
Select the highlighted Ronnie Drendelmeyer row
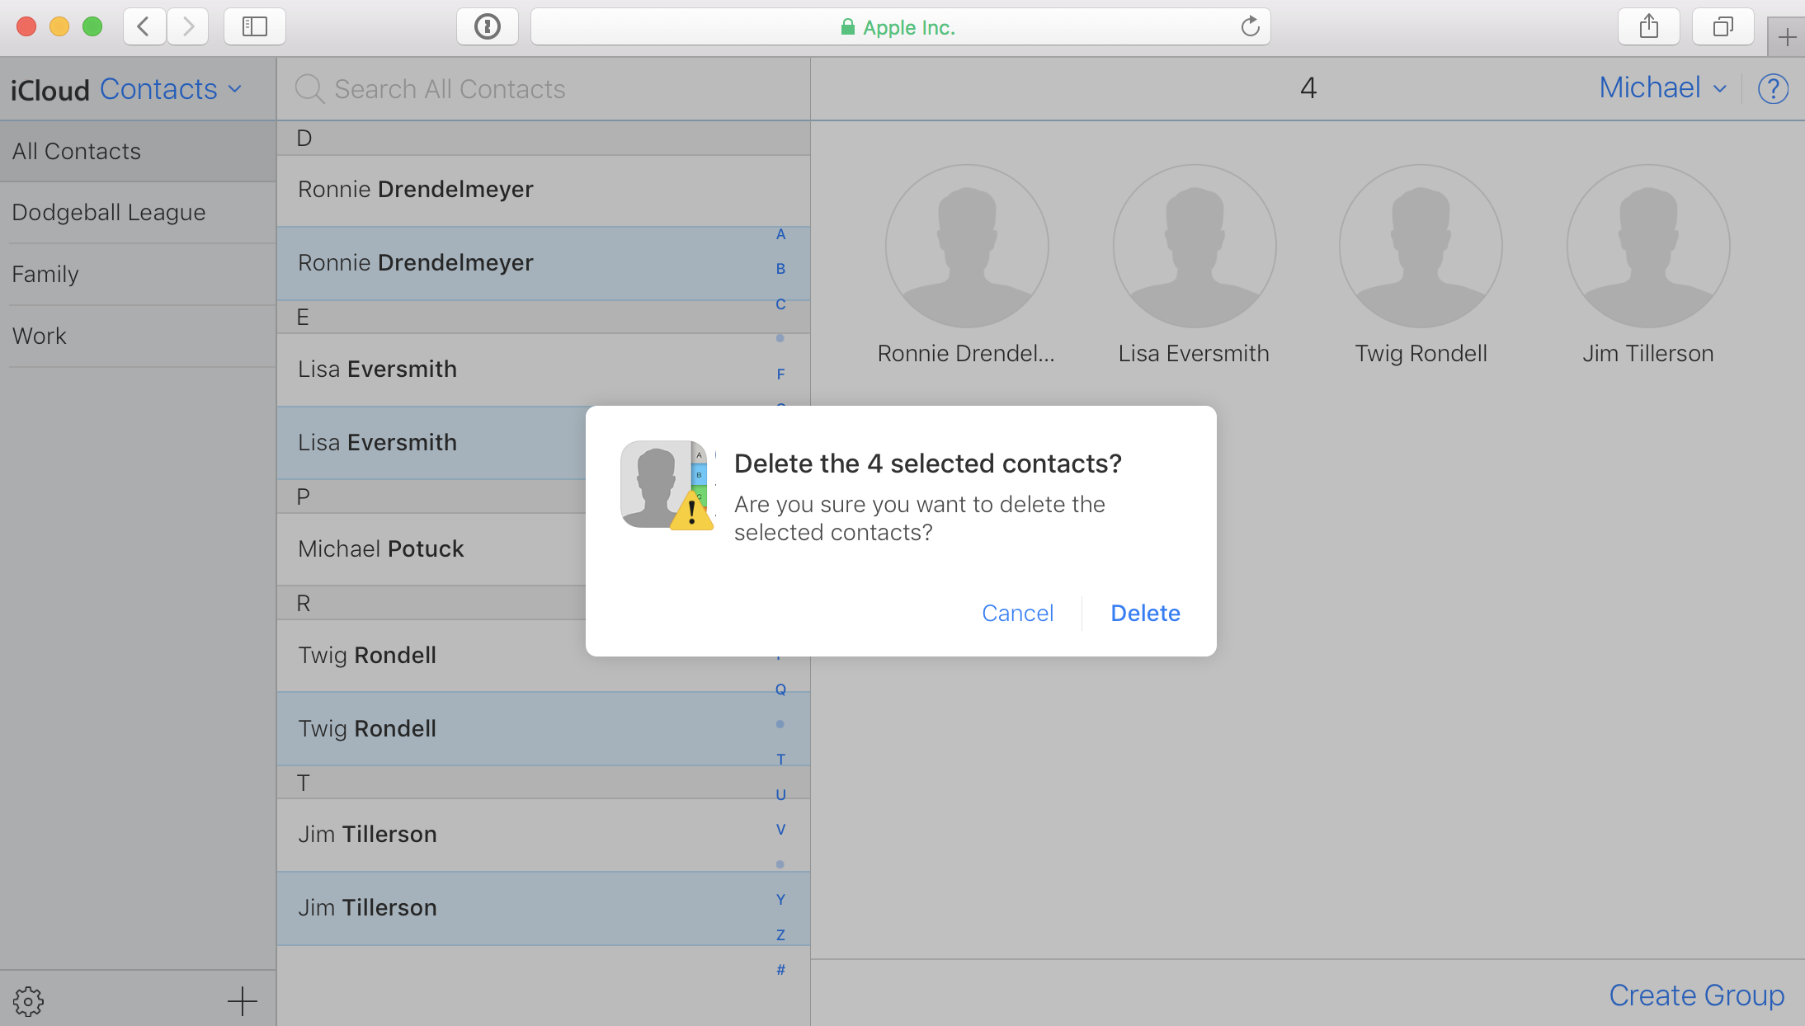point(543,264)
